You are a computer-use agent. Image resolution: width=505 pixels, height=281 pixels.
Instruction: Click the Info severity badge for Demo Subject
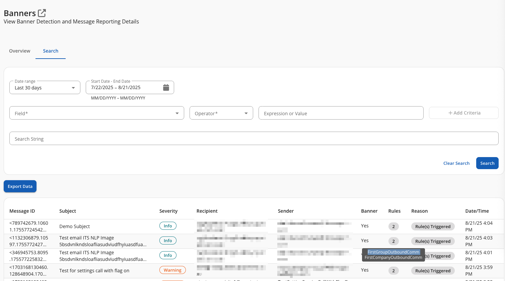point(168,226)
